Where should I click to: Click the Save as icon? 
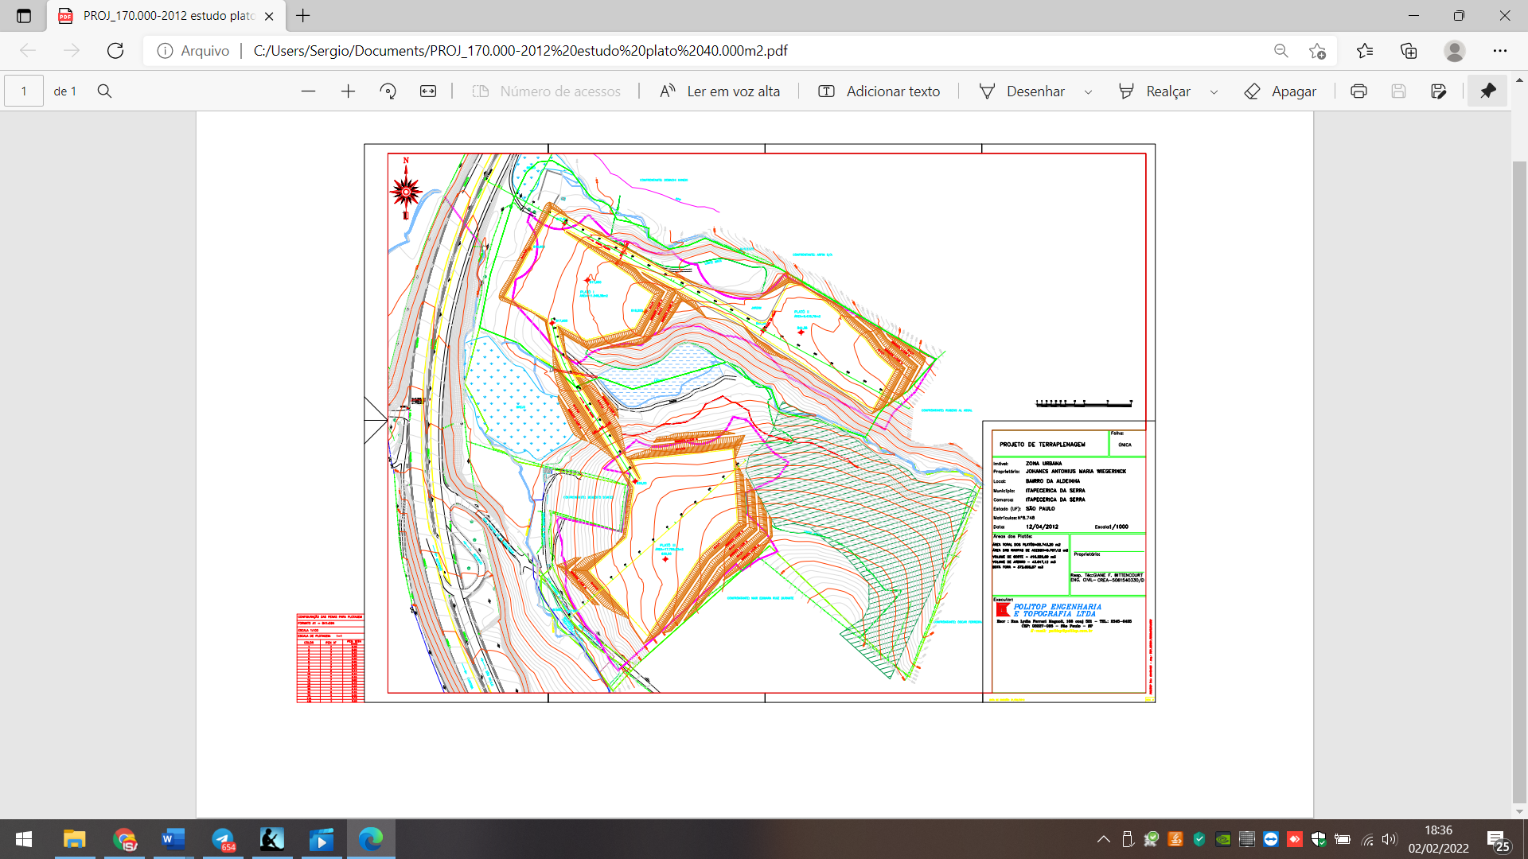coord(1438,91)
